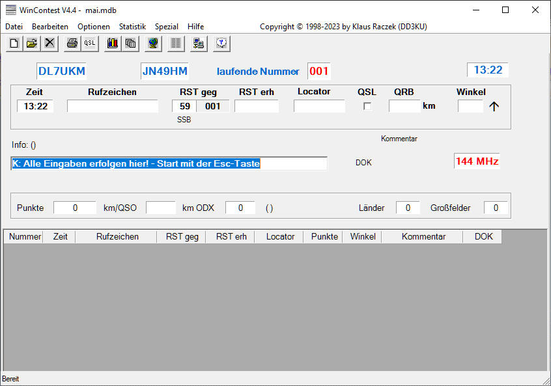Image resolution: width=551 pixels, height=386 pixels.
Task: Click the Punkte column header in the table
Action: [323, 237]
